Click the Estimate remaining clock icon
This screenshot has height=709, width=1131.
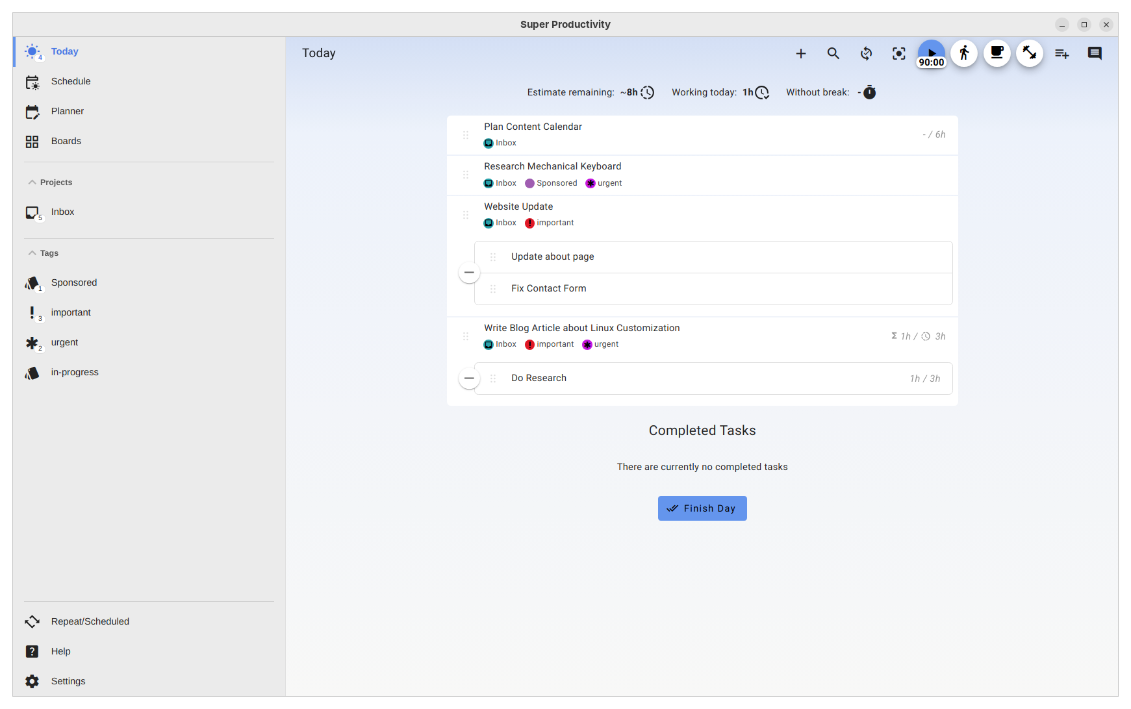[648, 93]
